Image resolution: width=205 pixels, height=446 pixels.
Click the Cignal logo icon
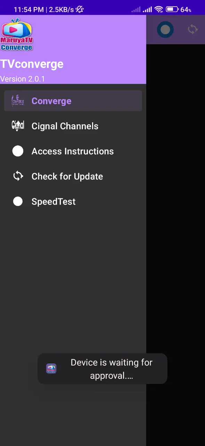tap(18, 126)
